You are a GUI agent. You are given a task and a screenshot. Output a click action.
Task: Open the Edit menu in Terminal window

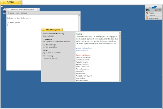tap(18, 13)
